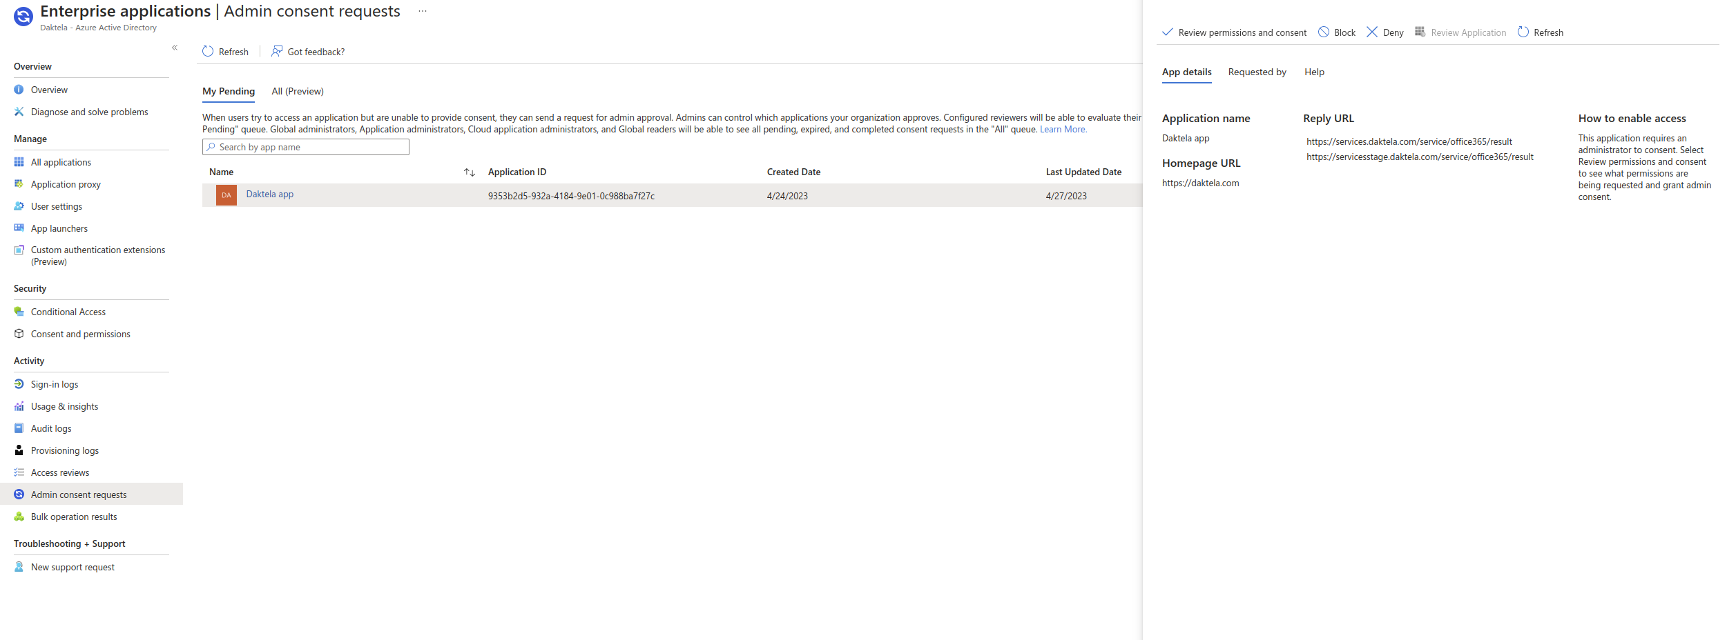Collapse the left sidebar with double chevron
The image size is (1727, 640).
coord(175,48)
